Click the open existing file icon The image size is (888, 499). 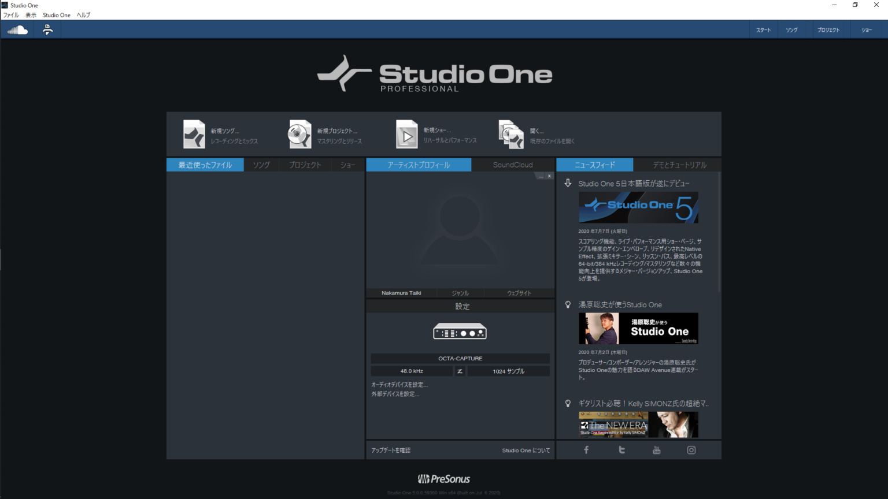(511, 135)
